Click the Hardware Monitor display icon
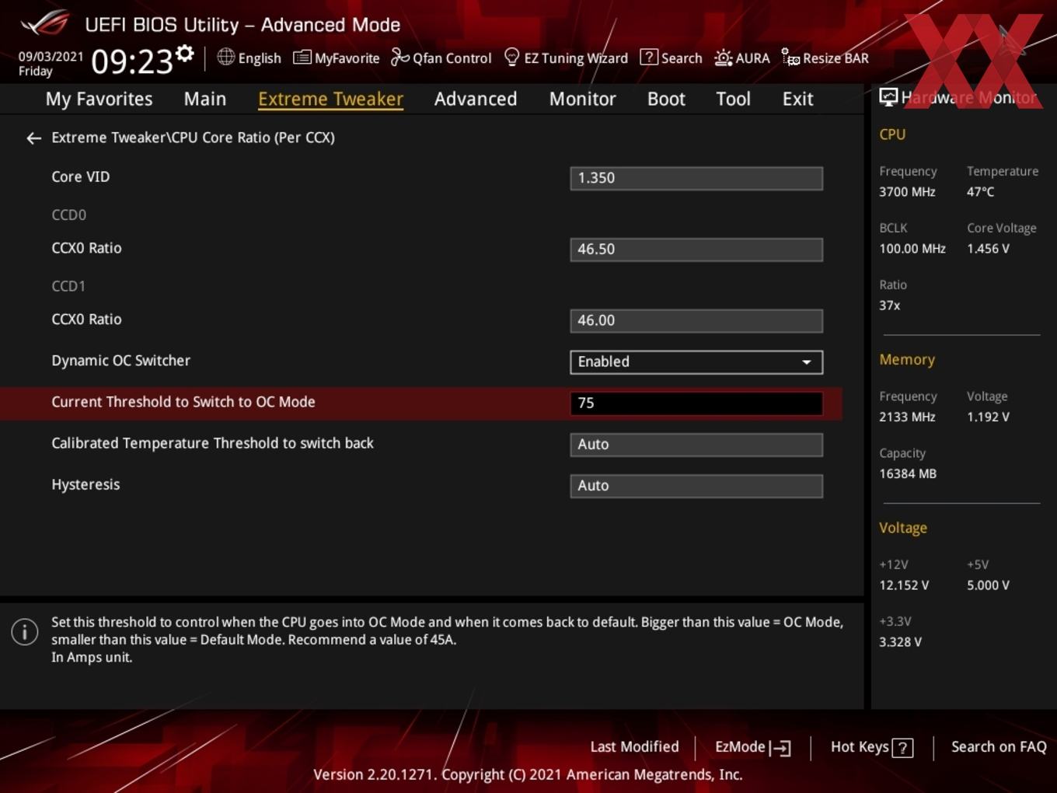 [x=888, y=97]
